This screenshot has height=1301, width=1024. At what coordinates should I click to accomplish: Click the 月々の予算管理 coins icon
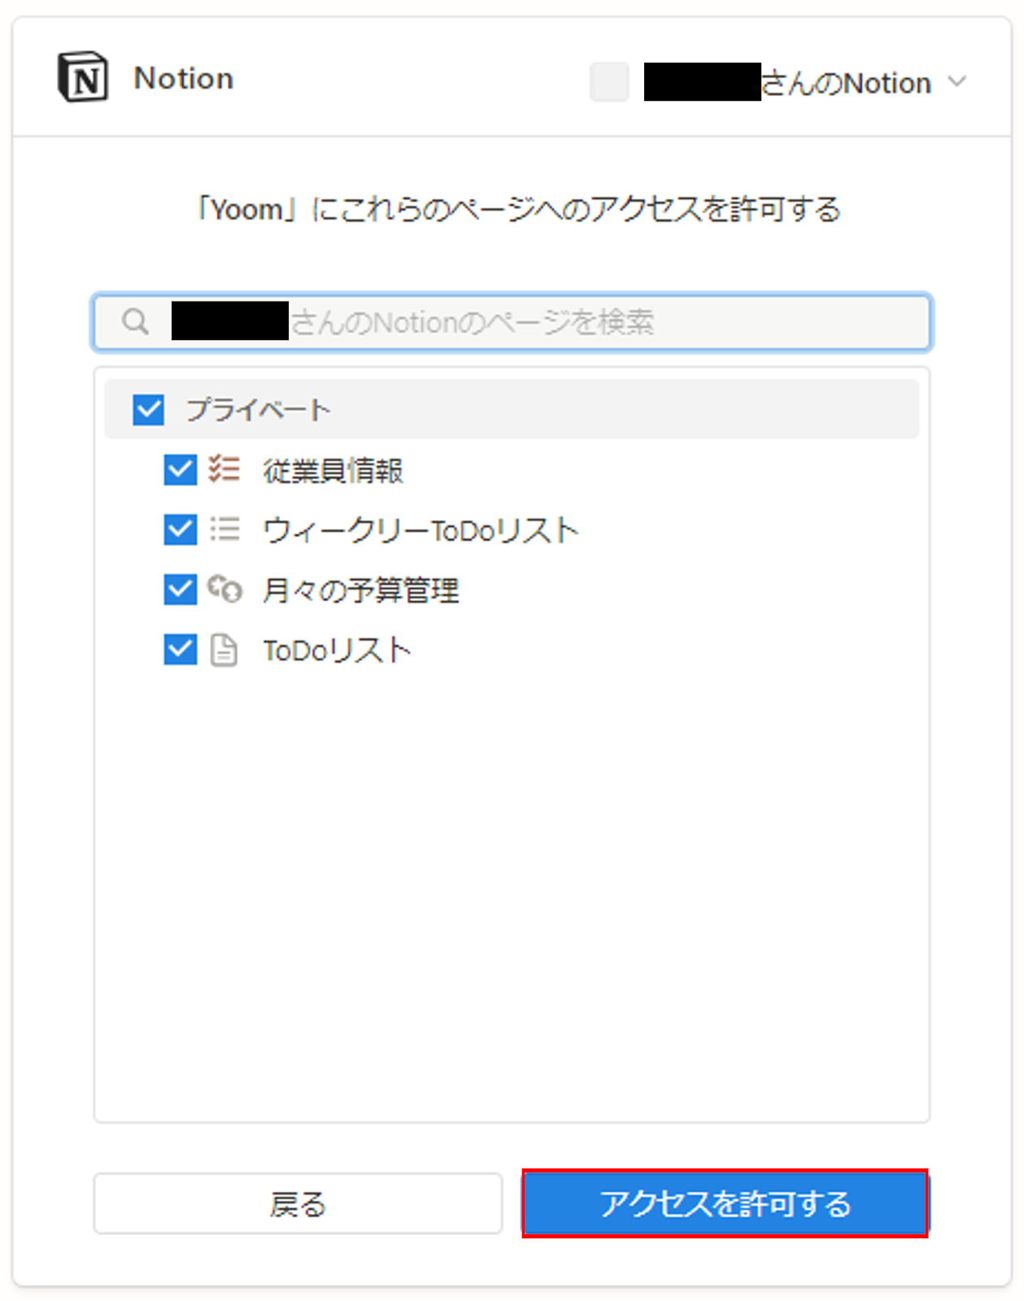224,589
